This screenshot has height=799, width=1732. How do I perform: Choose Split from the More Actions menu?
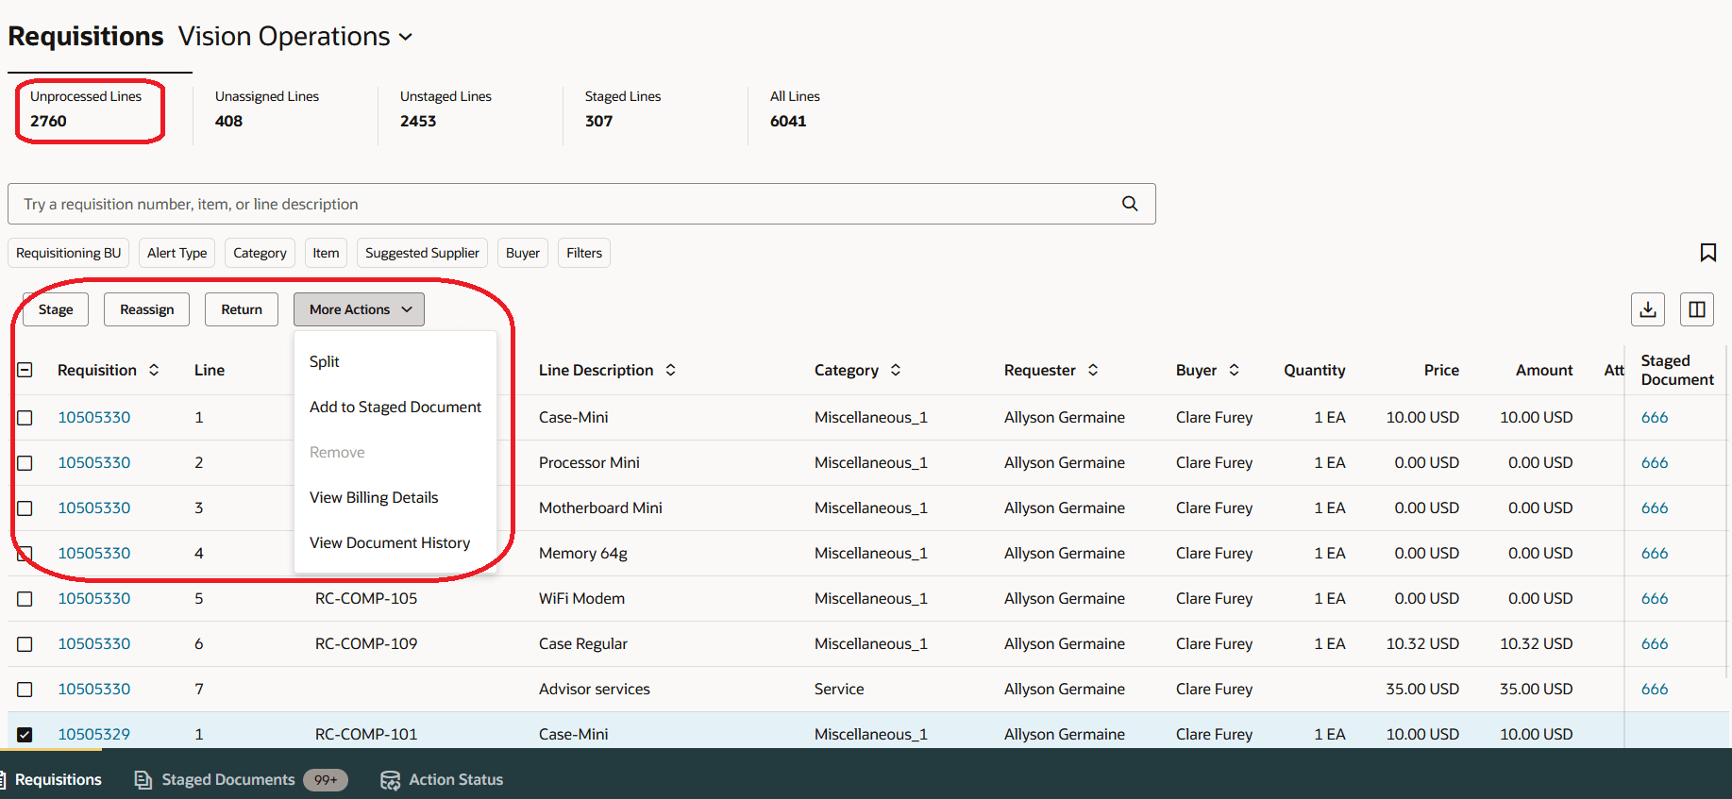[395, 361]
